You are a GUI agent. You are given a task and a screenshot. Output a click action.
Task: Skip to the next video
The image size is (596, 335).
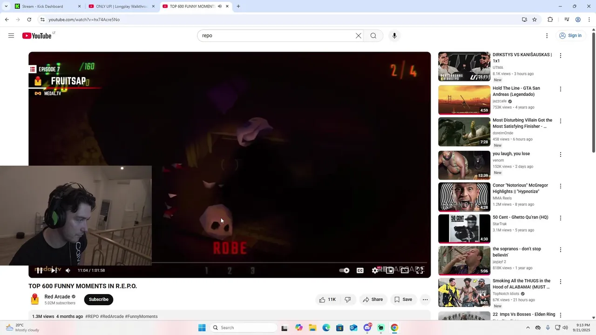(54, 270)
